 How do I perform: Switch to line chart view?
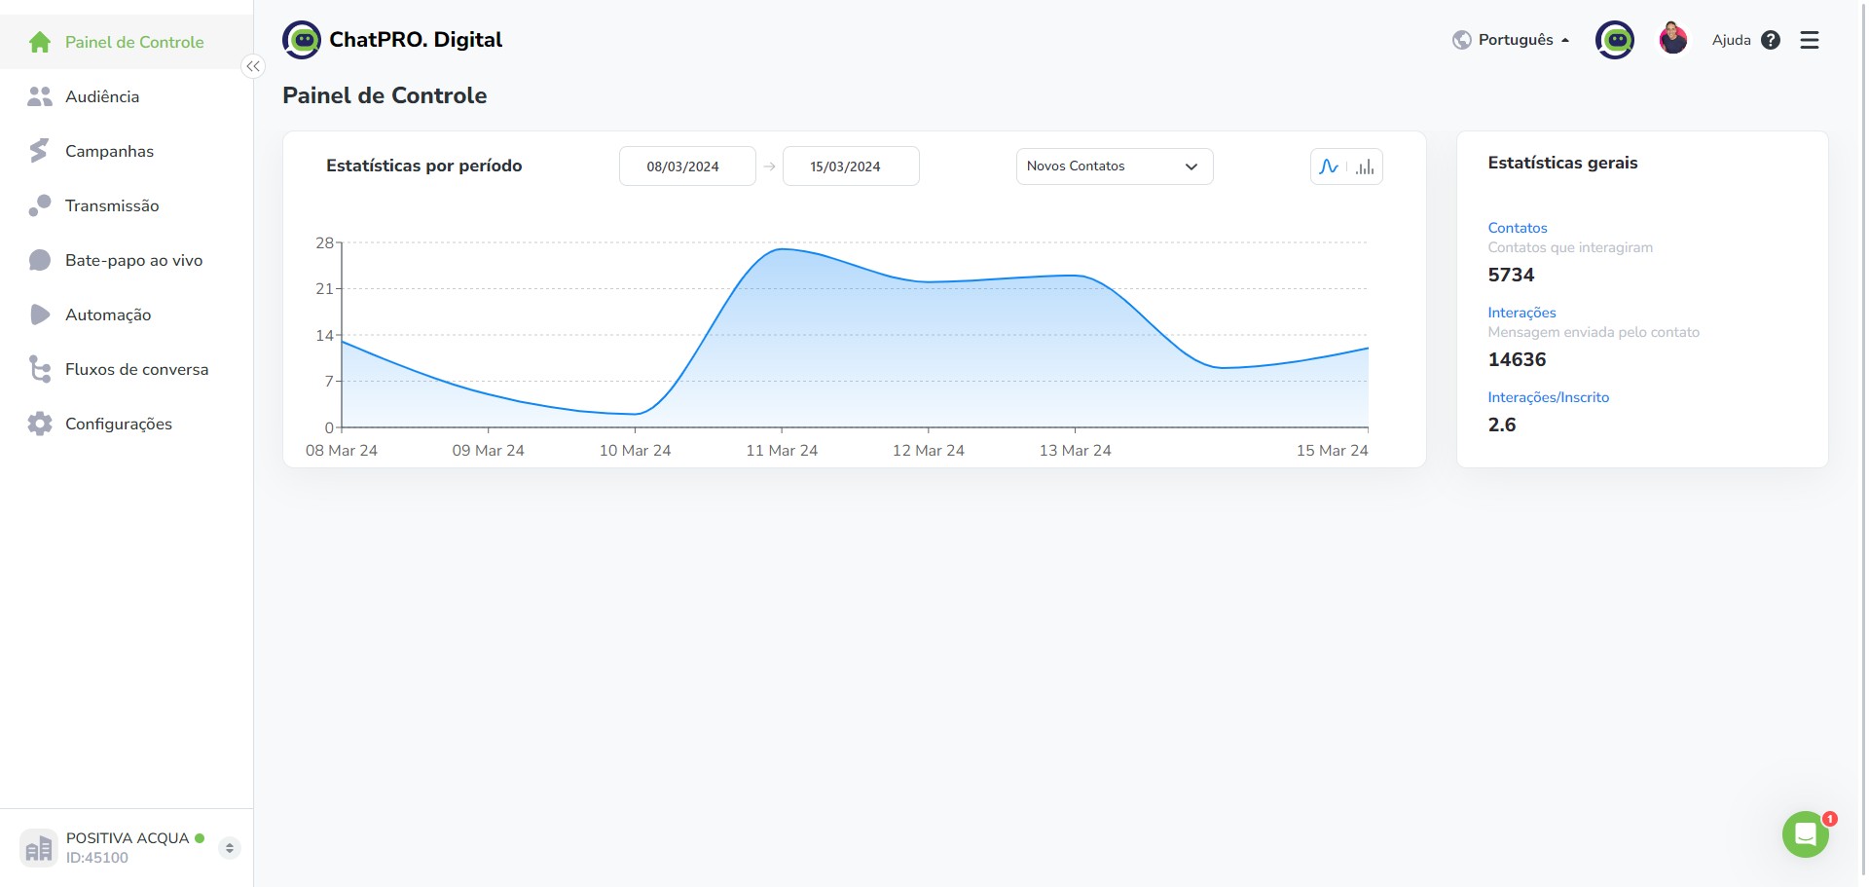coord(1329,166)
